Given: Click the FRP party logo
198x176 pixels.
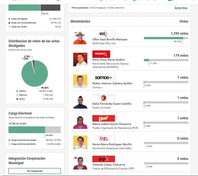Looking at the screenshot, I should tap(103, 159).
